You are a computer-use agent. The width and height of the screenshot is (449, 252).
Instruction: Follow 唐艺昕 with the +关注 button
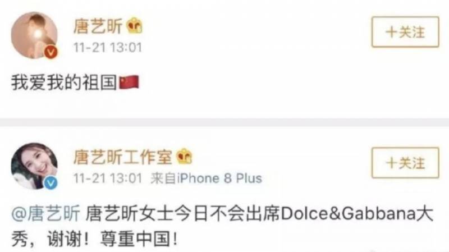(x=405, y=32)
